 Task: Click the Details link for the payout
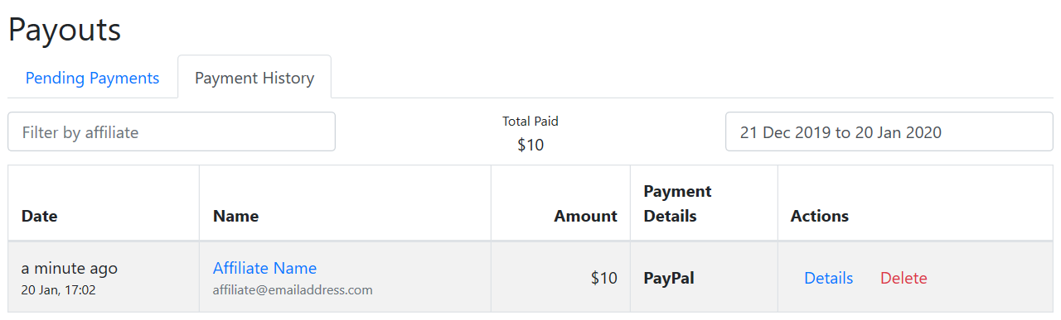click(x=828, y=278)
